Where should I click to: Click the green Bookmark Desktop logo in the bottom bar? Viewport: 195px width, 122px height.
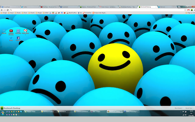click(x=2, y=108)
